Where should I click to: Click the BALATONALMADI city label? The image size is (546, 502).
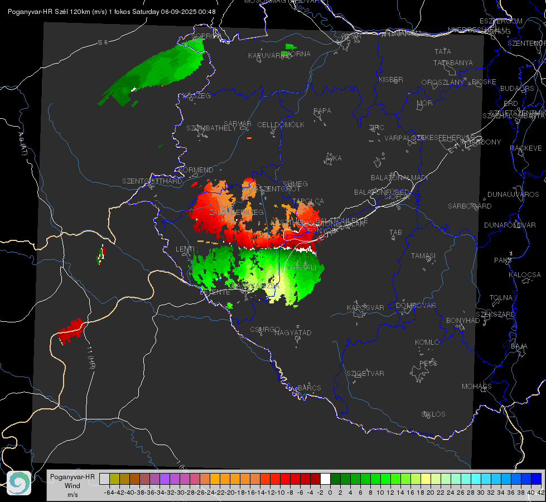(x=399, y=178)
